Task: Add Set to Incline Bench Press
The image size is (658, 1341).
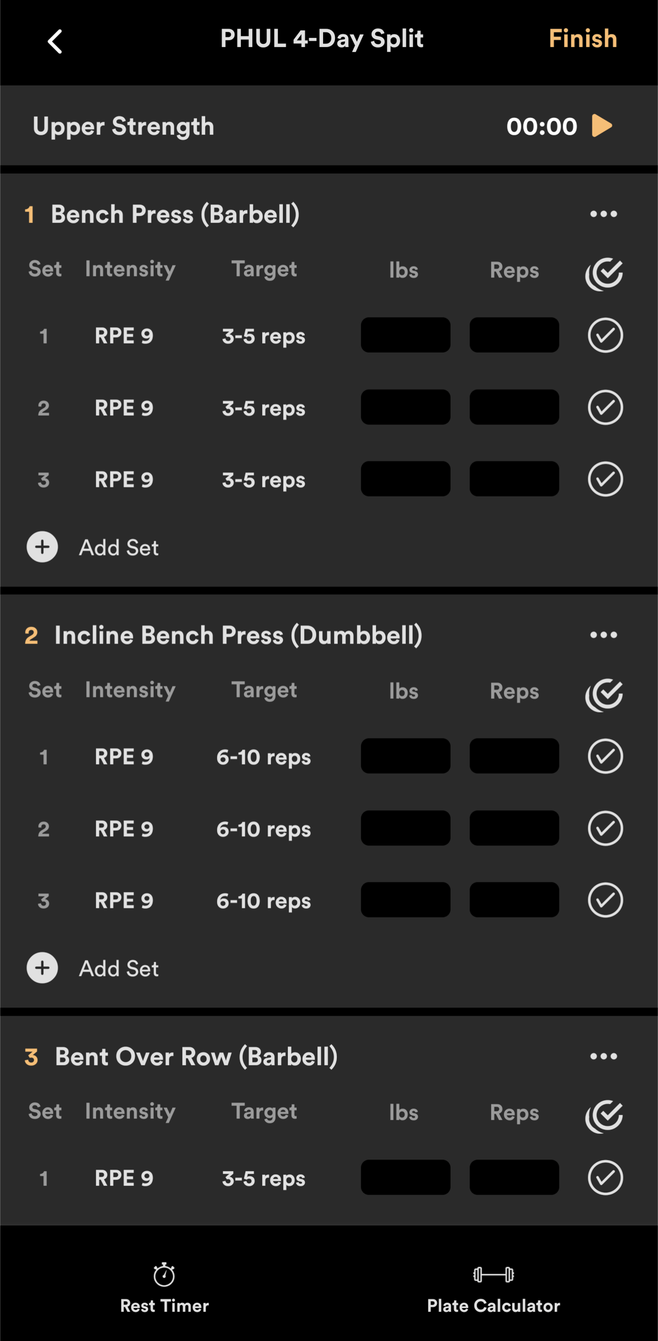Action: coord(93,968)
